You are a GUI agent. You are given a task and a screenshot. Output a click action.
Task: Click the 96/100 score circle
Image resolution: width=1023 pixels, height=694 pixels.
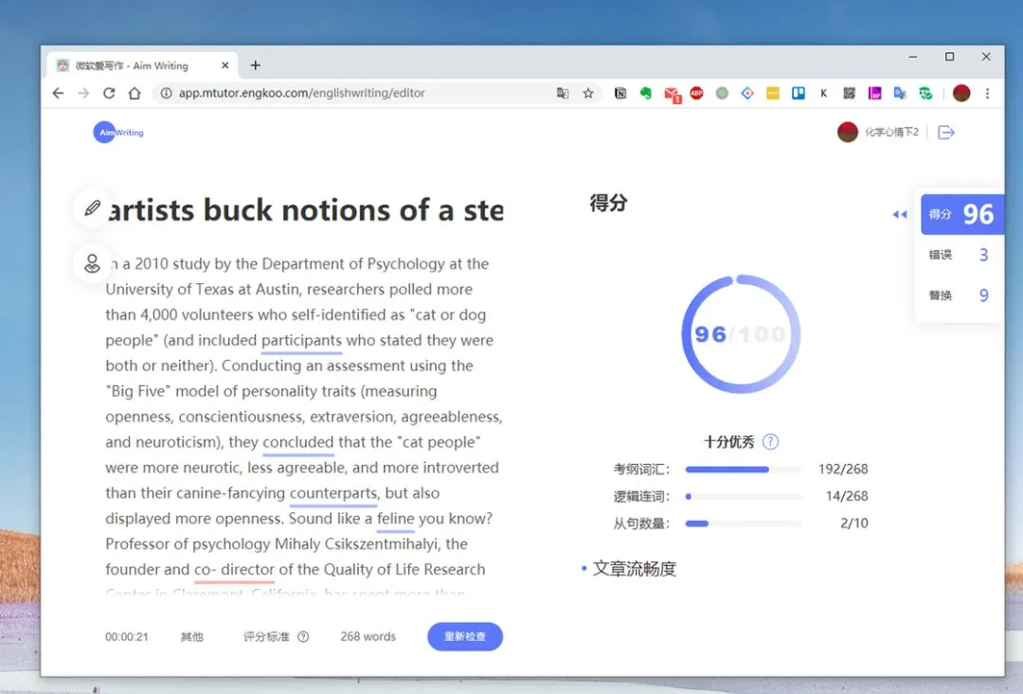[x=741, y=334]
